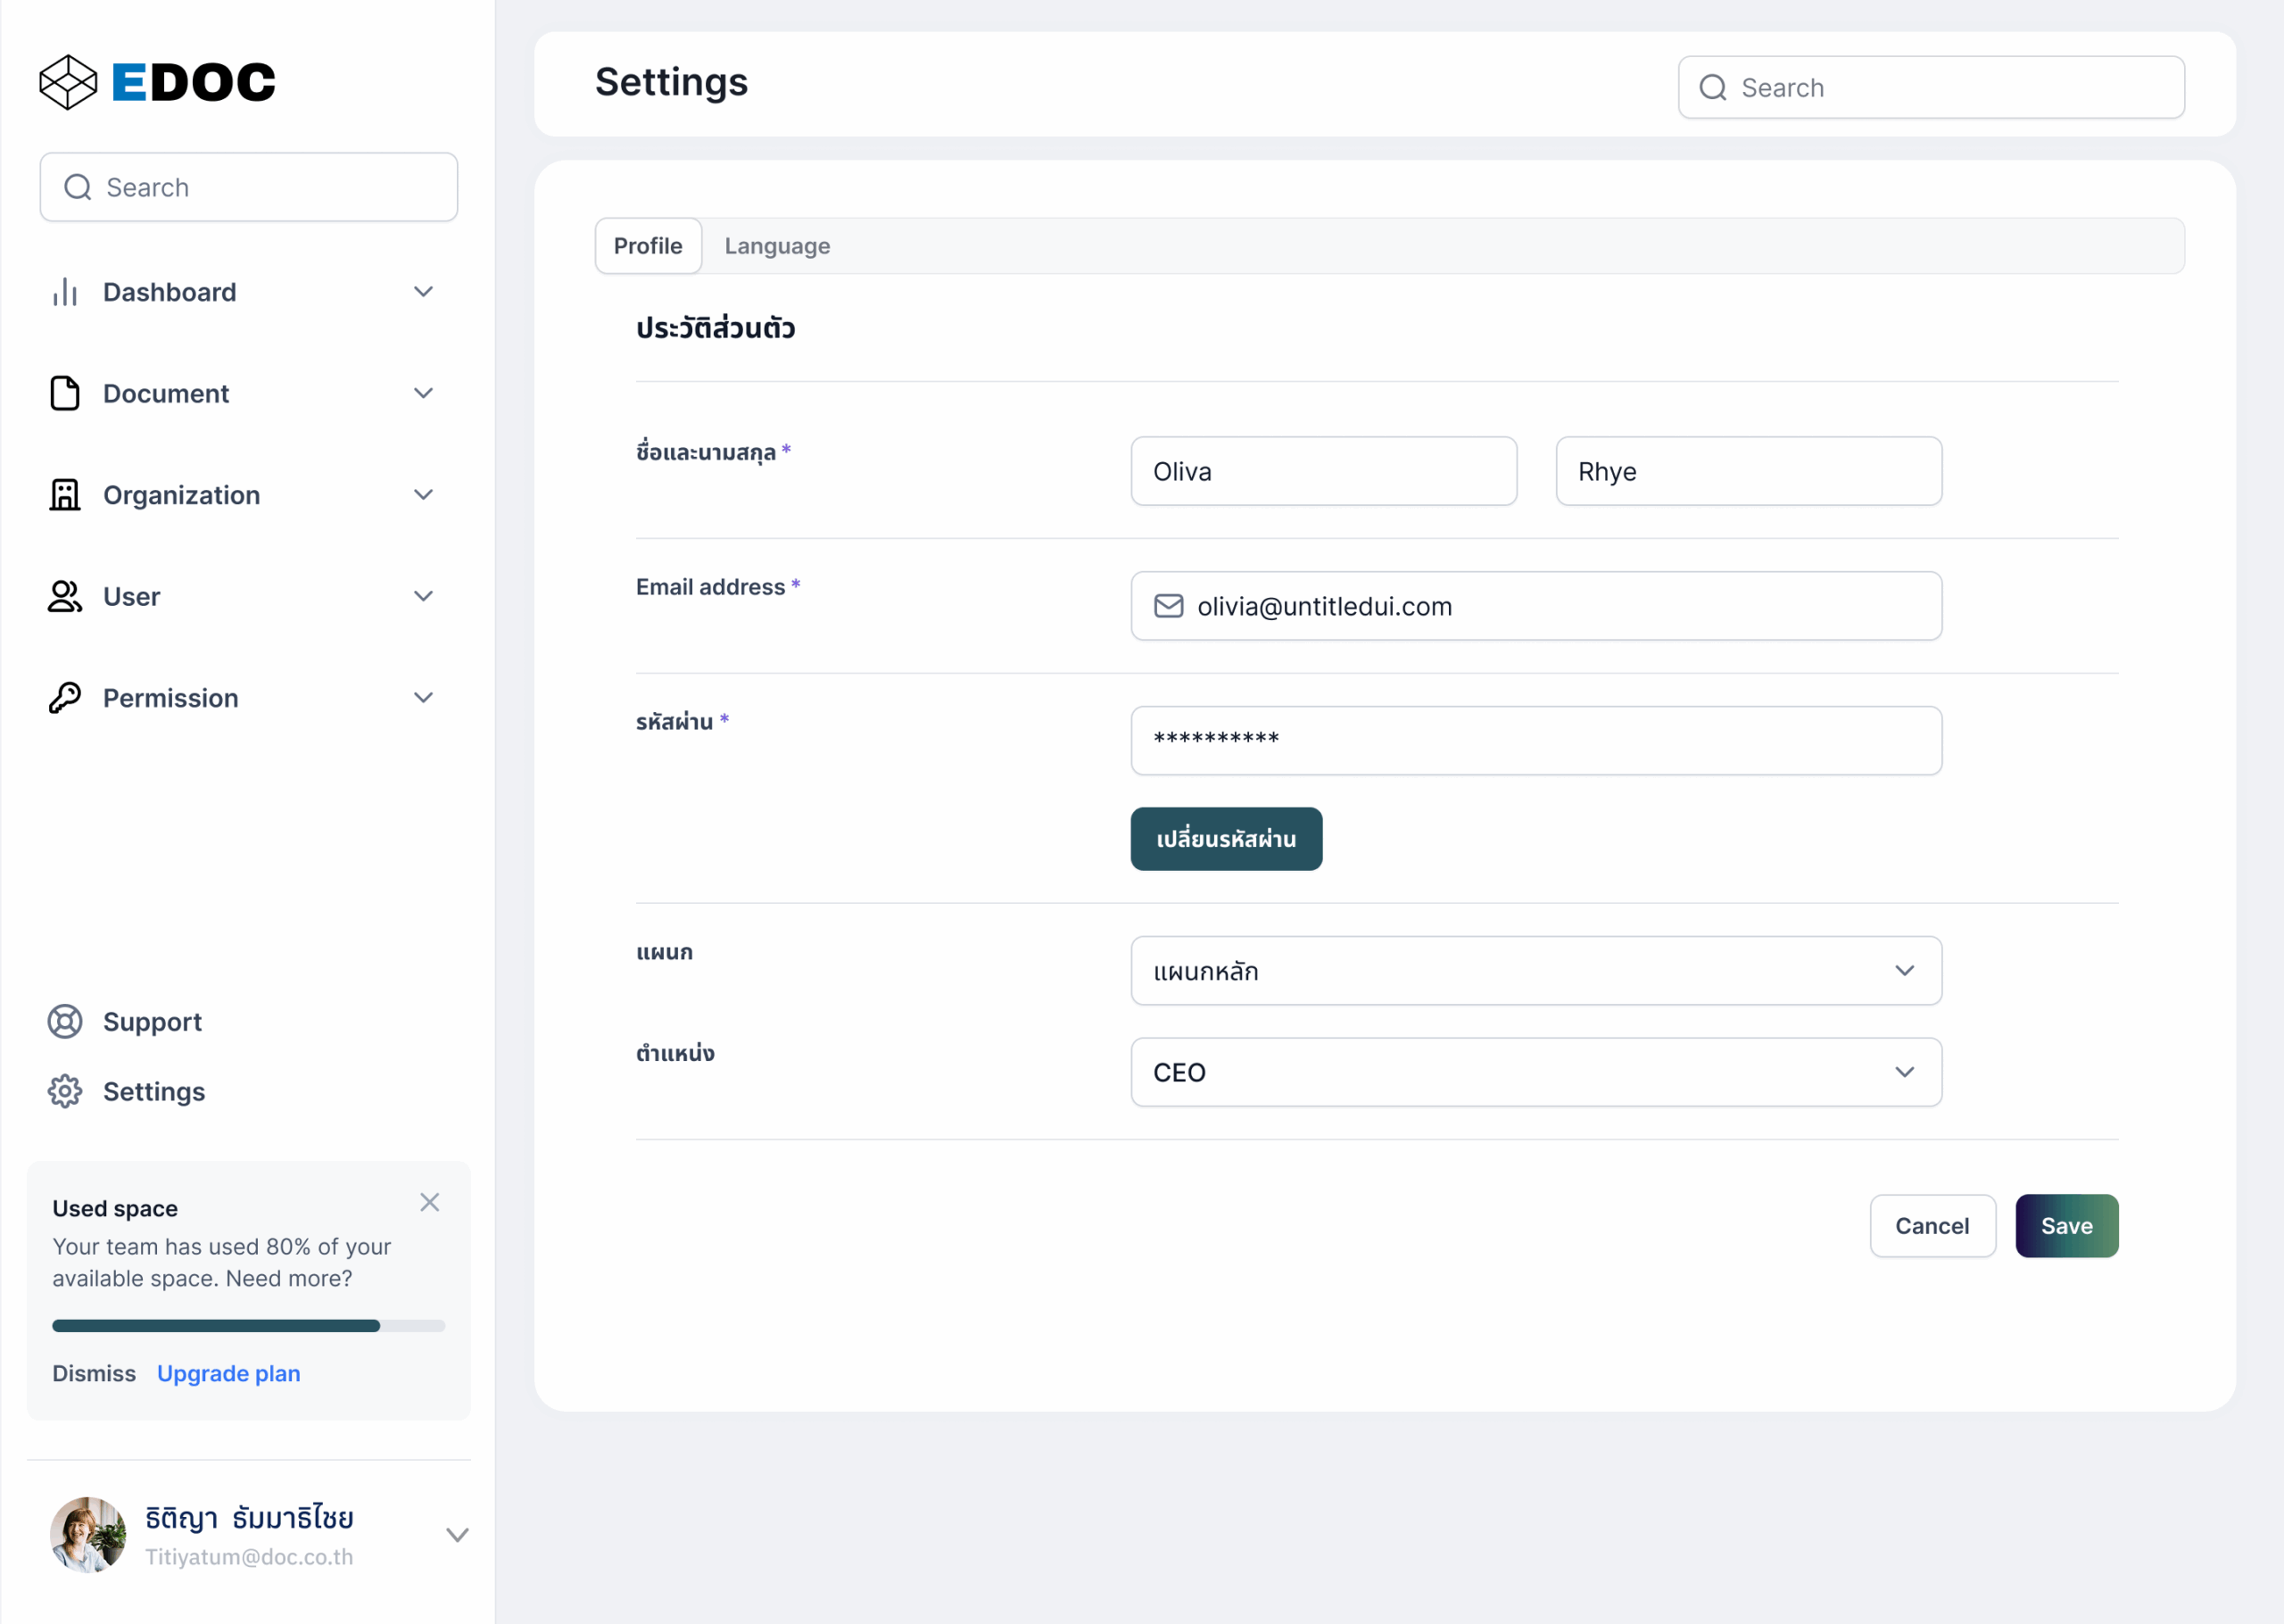This screenshot has width=2284, height=1624.
Task: Click the EDOC logo icon
Action: coord(68,82)
